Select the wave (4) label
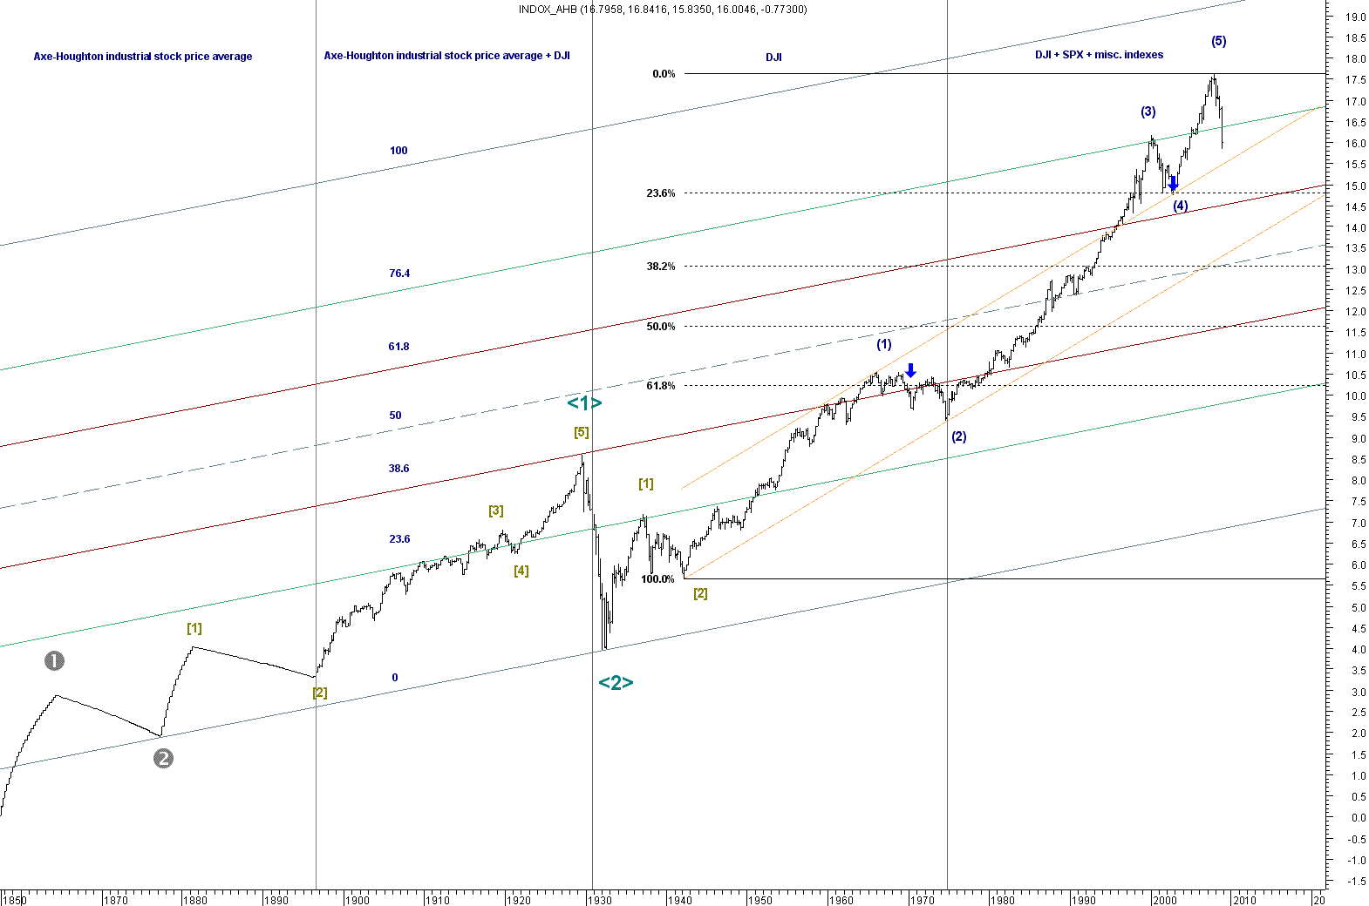Viewport: 1369px width, 906px height. tap(1180, 206)
